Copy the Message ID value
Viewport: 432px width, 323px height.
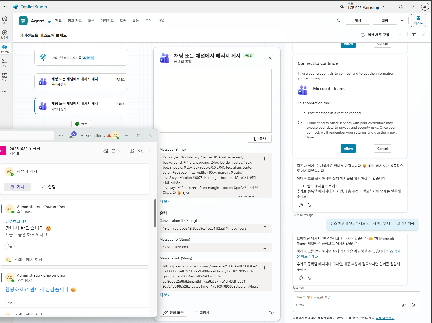pyautogui.click(x=265, y=247)
